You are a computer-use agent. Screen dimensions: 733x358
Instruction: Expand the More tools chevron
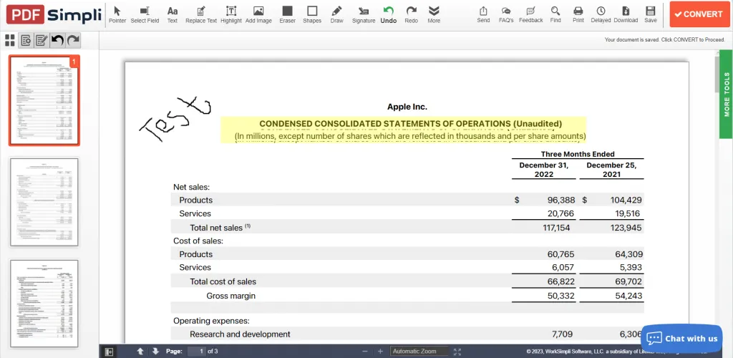click(x=434, y=14)
